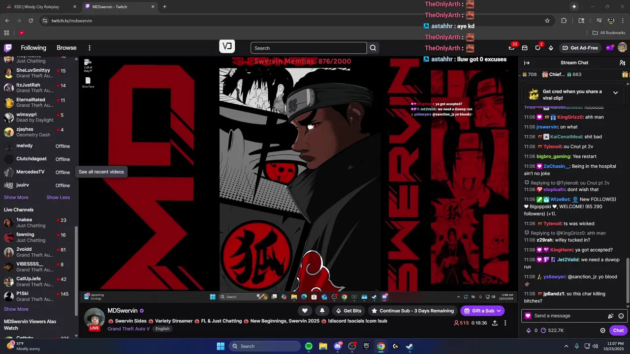Open wimsygrl Dead by Daylight channel
The height and width of the screenshot is (354, 630).
38,117
